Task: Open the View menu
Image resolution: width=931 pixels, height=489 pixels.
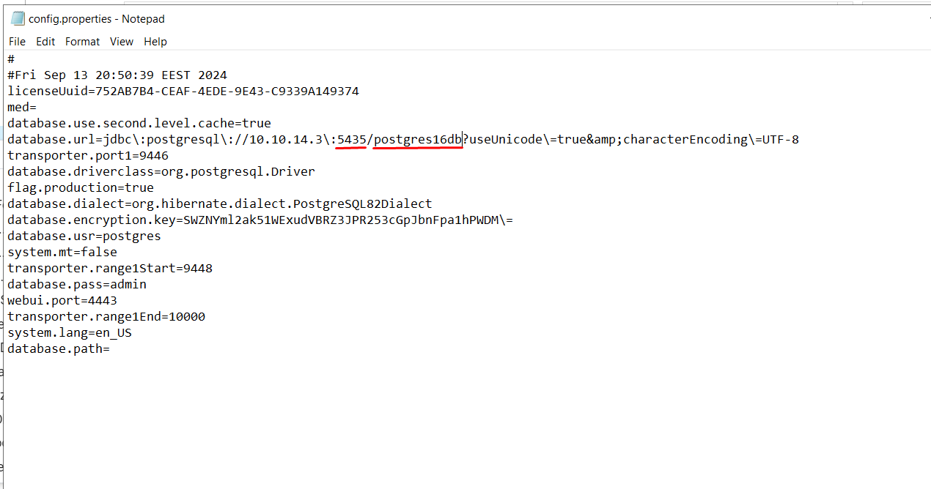Action: pos(122,42)
